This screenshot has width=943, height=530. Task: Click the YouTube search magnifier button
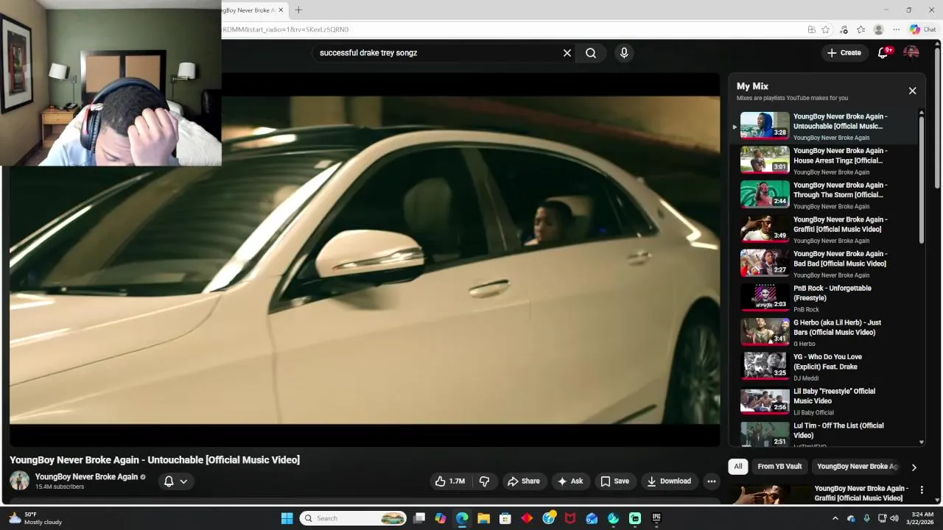click(x=591, y=53)
